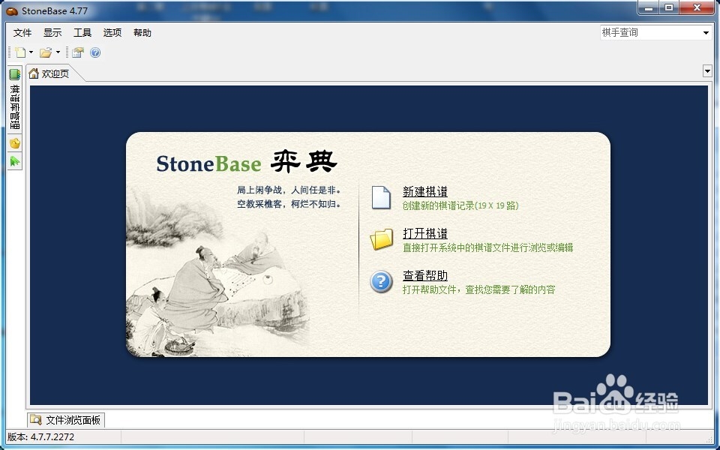
Task: Click the blank page icon beside 新建棋谱
Action: click(x=381, y=197)
